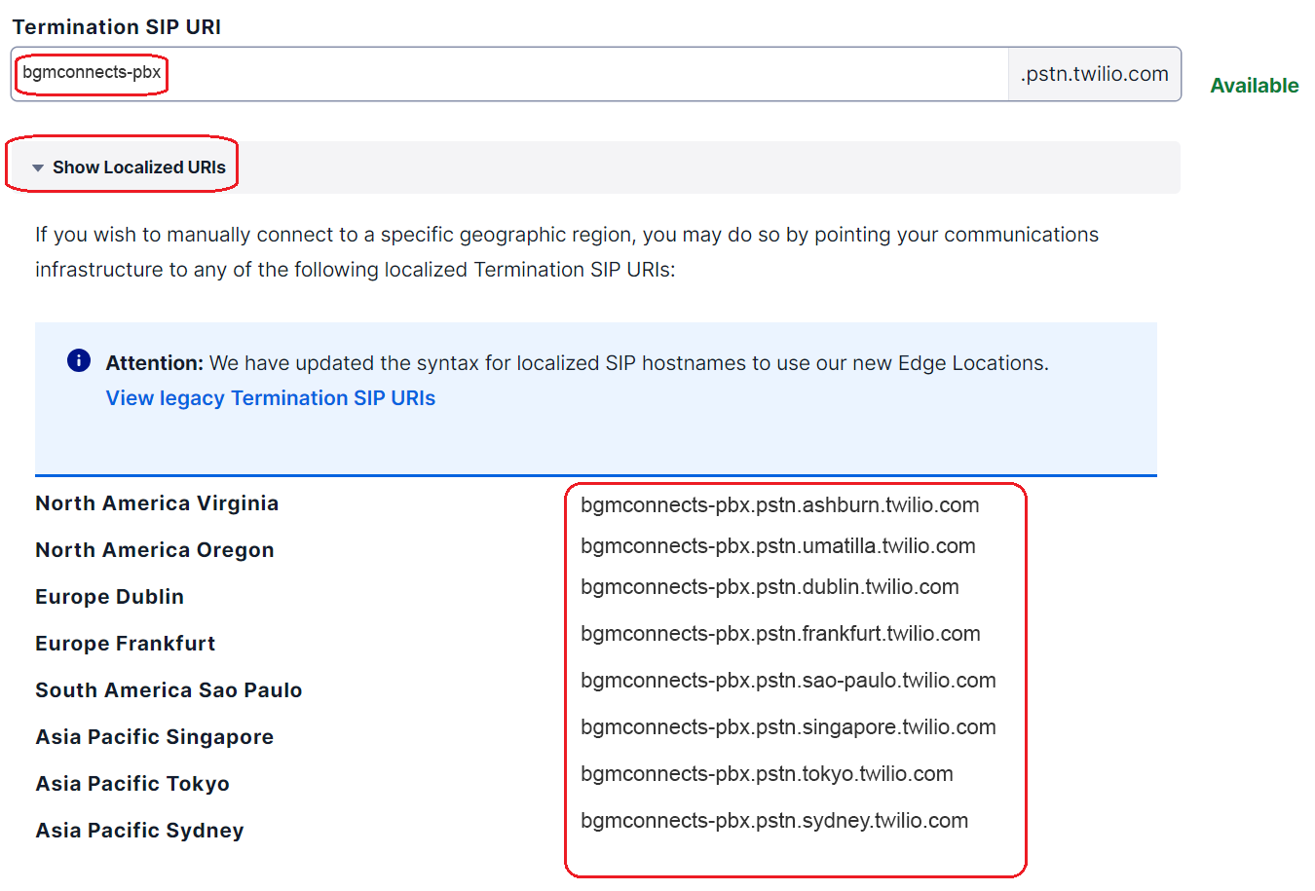The image size is (1315, 891).
Task: Click the Show Localized URIs header label
Action: tap(138, 167)
